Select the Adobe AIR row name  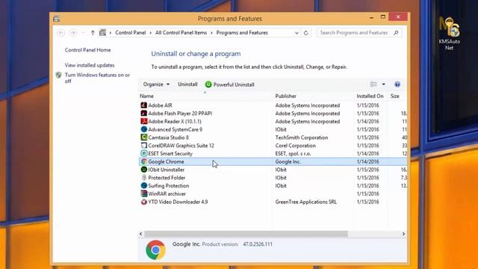[161, 105]
